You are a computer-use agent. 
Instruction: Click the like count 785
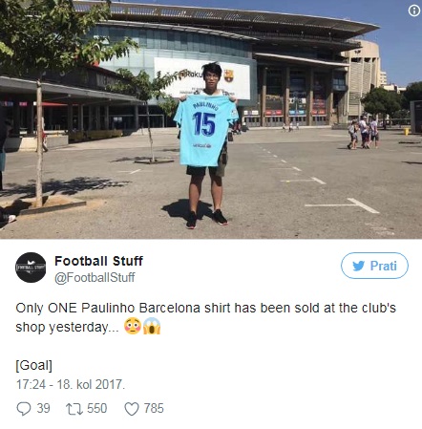(154, 409)
